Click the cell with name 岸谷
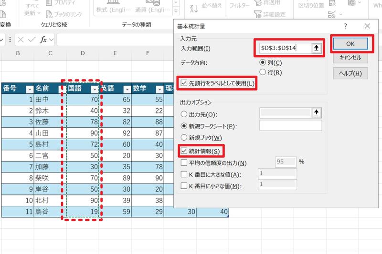The image size is (382, 254). click(x=50, y=189)
